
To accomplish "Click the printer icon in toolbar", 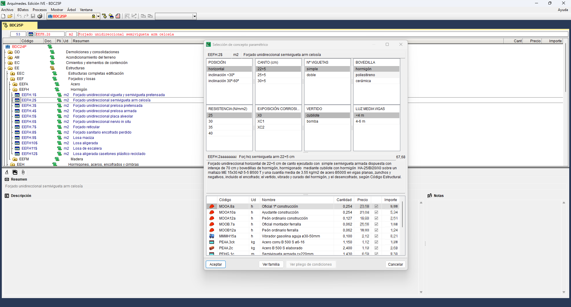I will coord(40,16).
